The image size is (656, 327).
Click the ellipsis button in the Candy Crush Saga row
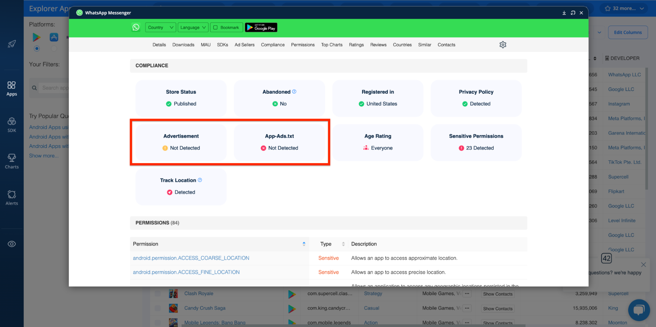467,308
